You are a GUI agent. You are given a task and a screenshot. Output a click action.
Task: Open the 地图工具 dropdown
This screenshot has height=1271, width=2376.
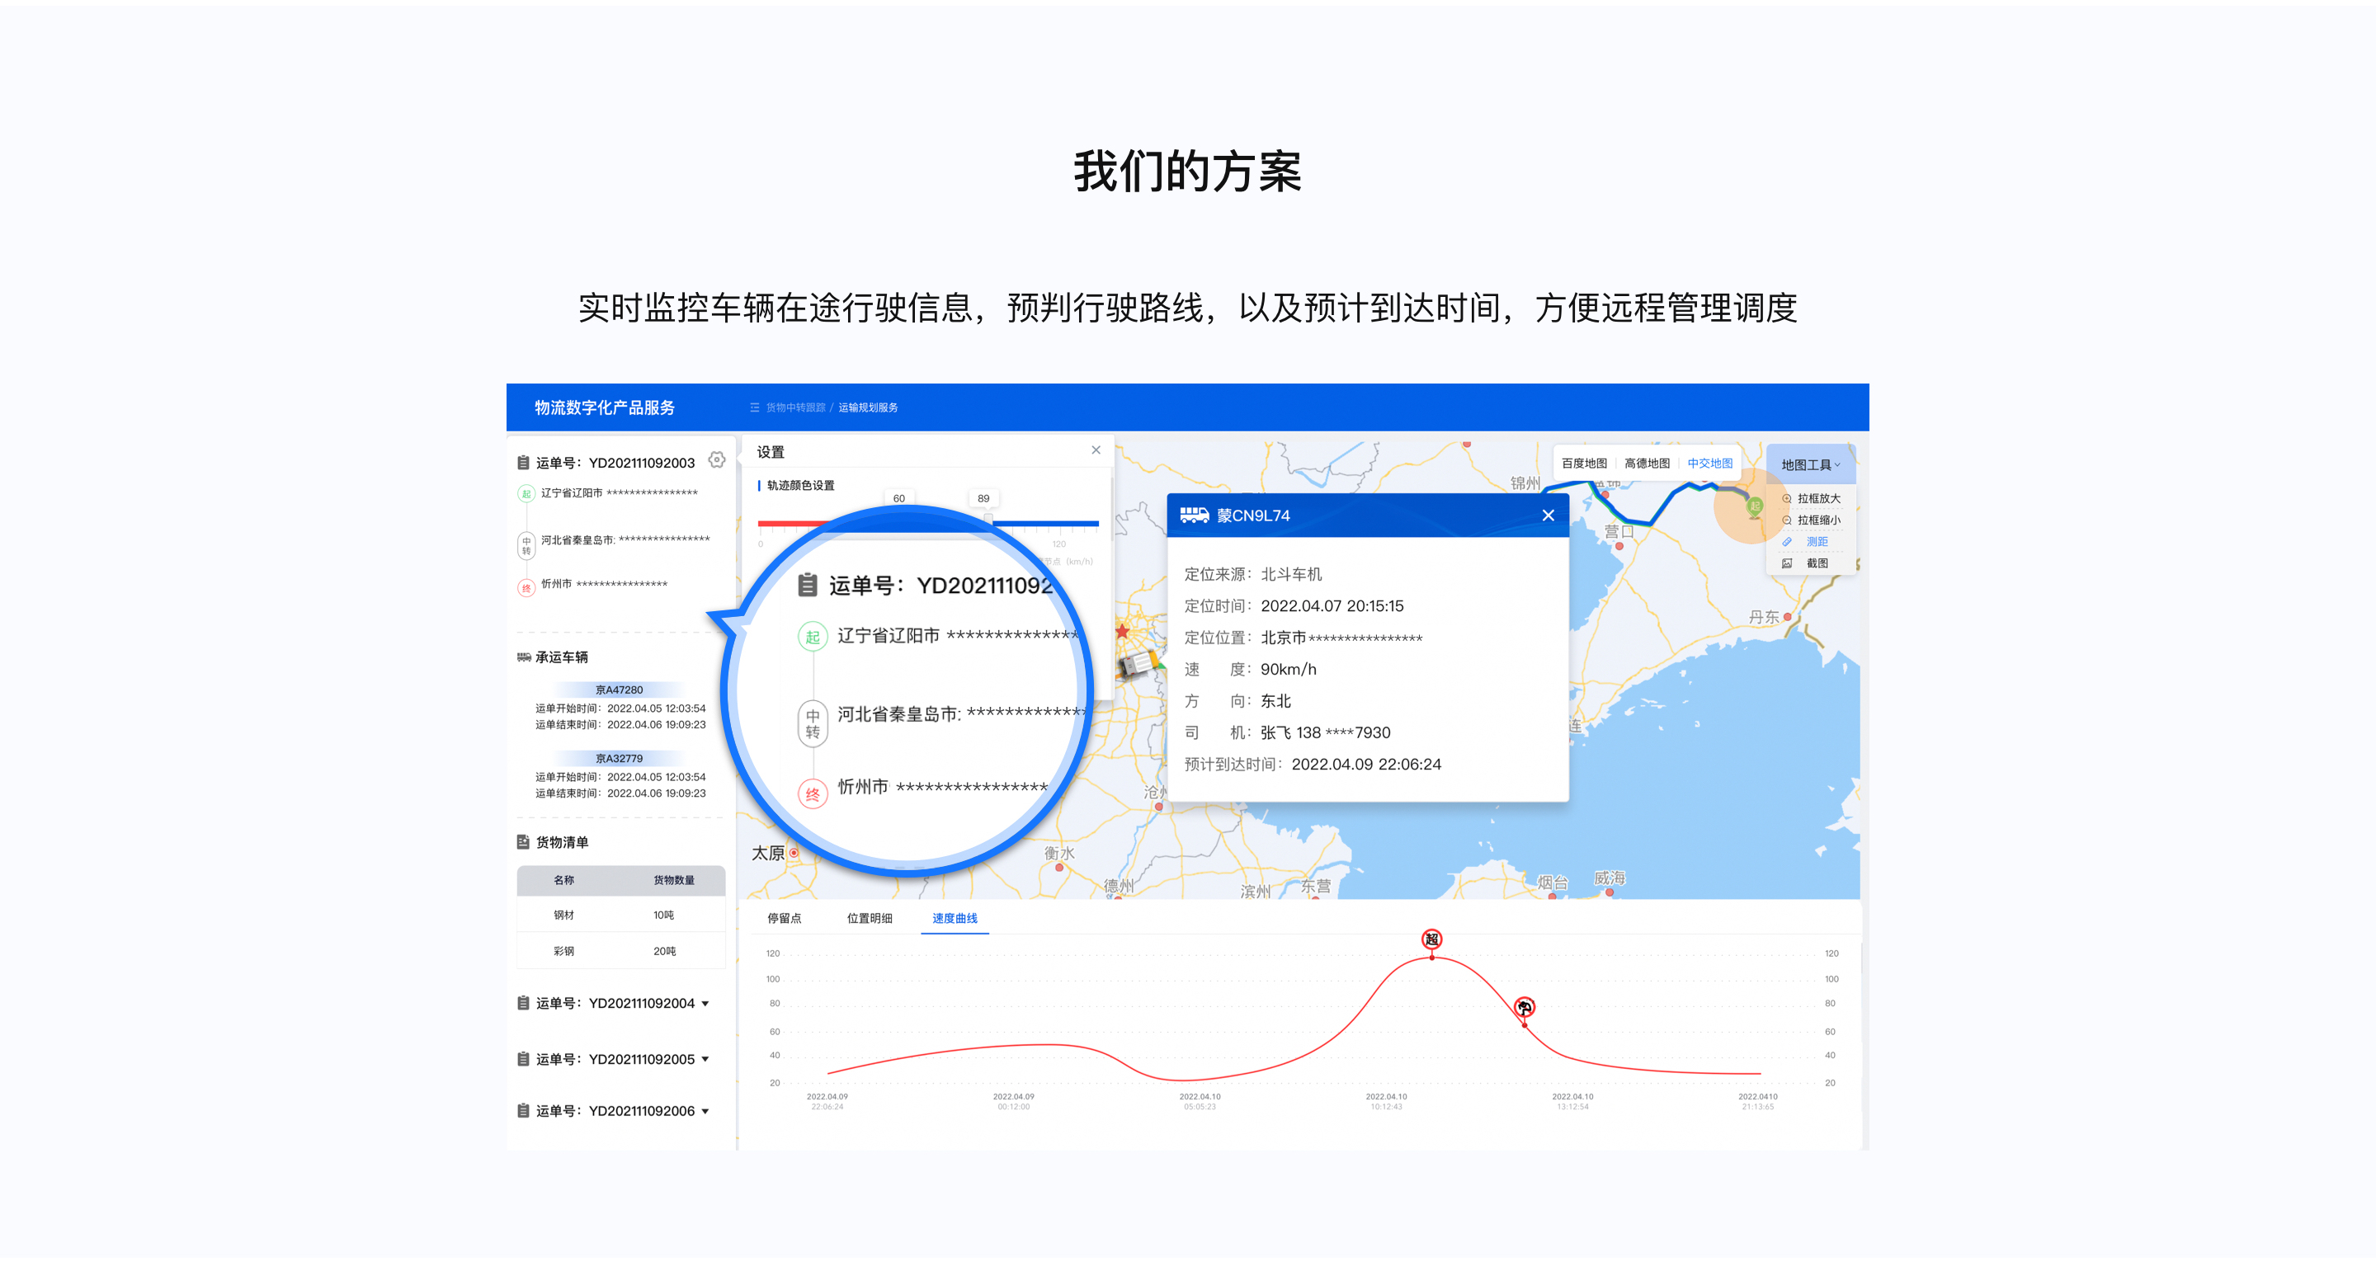coord(1810,465)
